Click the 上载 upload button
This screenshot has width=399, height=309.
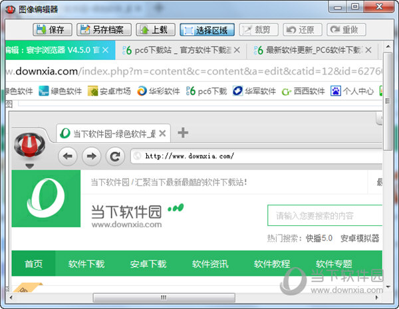pos(156,30)
